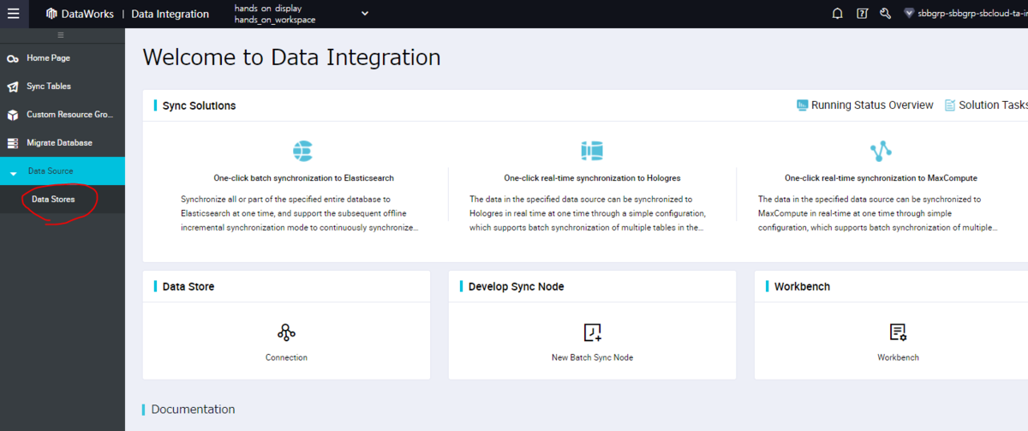Image resolution: width=1028 pixels, height=431 pixels.
Task: Click the Welcome to Data Integration title
Action: [x=291, y=57]
